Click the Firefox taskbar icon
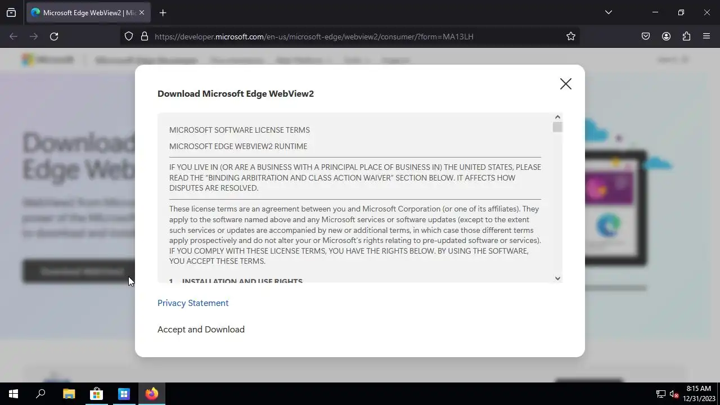 151,394
